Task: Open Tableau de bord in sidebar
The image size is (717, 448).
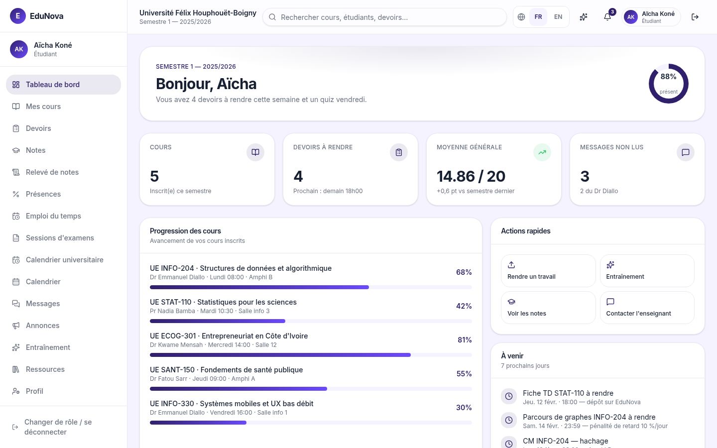Action: tap(63, 85)
